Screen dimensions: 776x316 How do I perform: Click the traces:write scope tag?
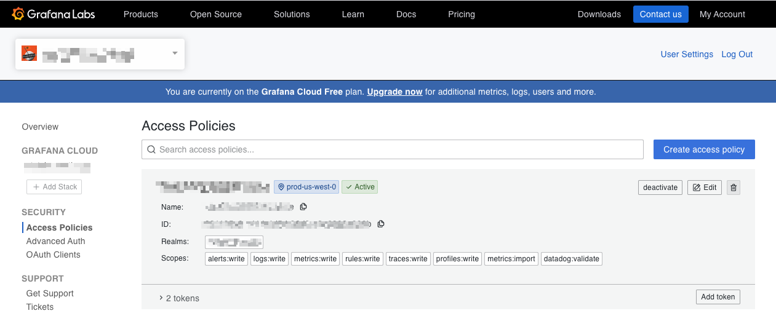click(408, 259)
